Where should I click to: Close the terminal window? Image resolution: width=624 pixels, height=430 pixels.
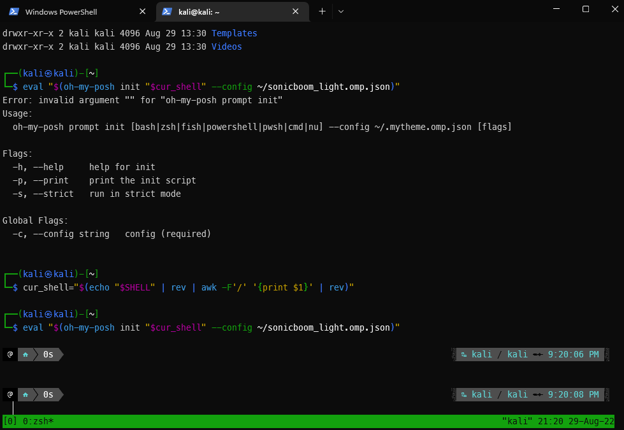pos(614,9)
